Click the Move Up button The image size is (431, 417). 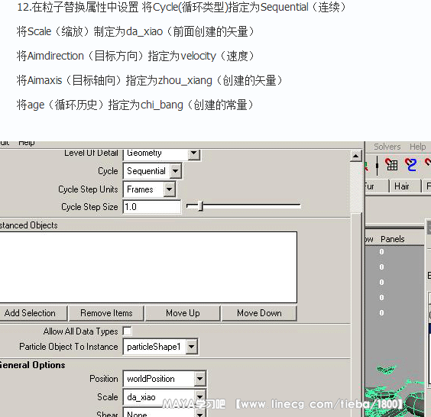click(183, 313)
